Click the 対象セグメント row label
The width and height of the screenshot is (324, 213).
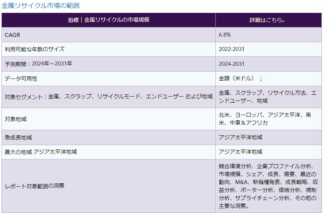pyautogui.click(x=109, y=97)
